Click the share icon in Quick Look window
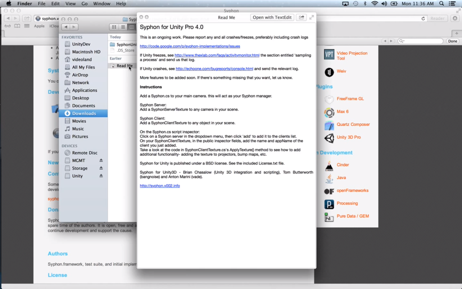This screenshot has width=462, height=289. pyautogui.click(x=302, y=18)
